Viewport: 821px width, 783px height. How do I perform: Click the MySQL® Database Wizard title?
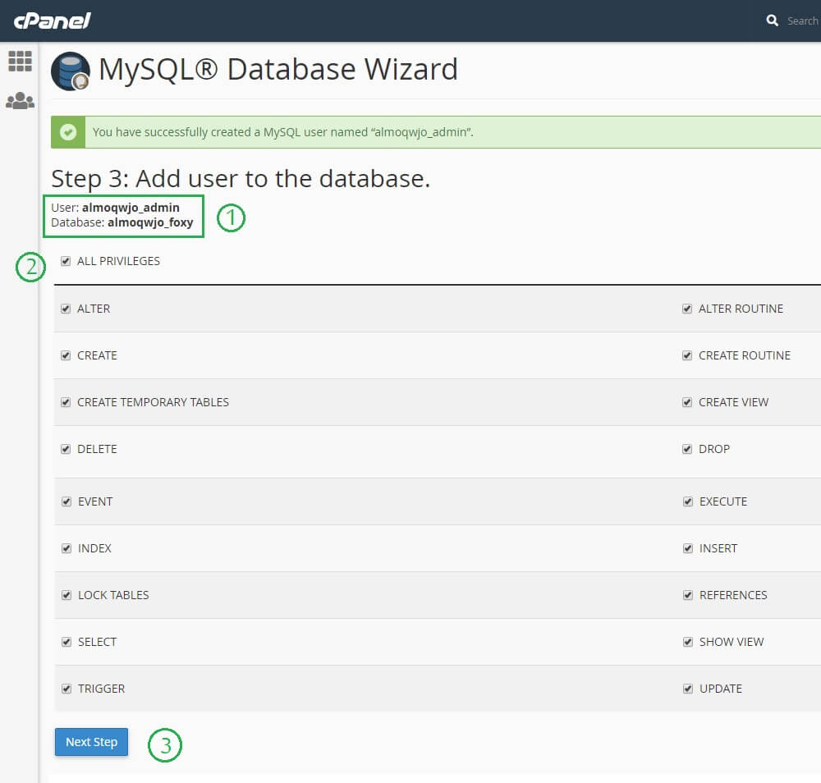(278, 70)
